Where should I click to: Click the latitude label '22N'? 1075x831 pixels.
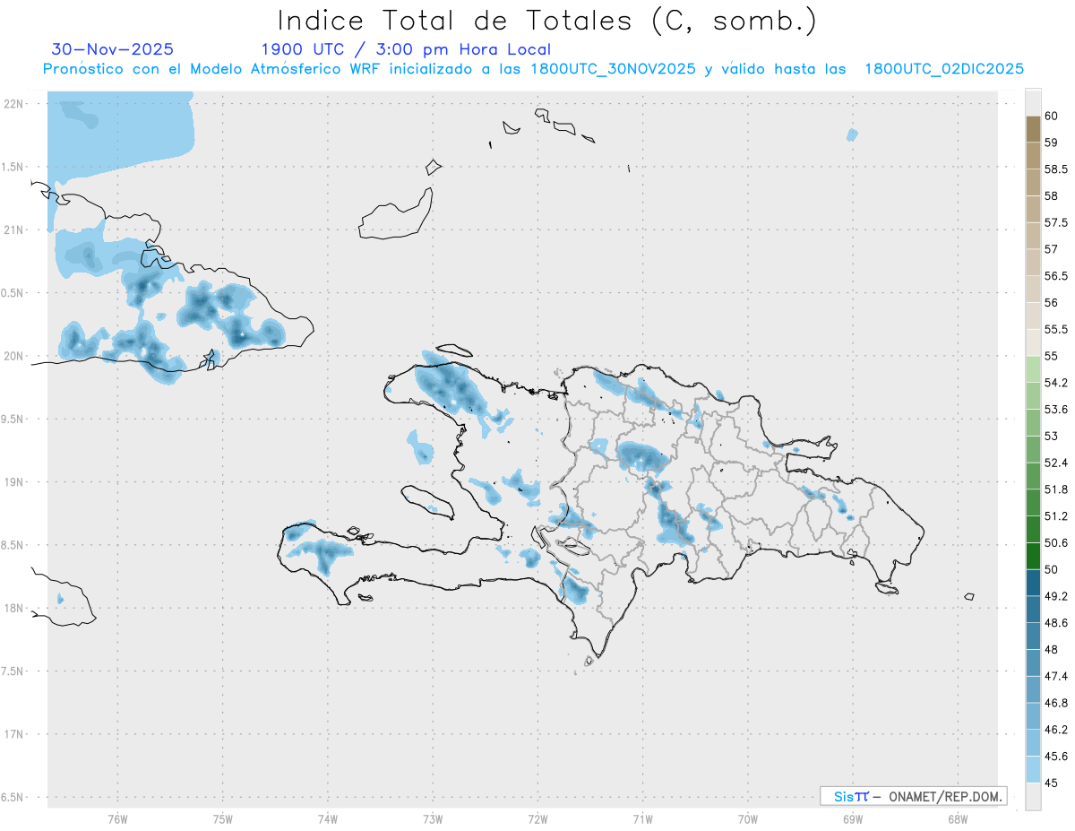13,103
